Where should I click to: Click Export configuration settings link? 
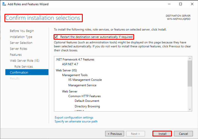point(74,117)
